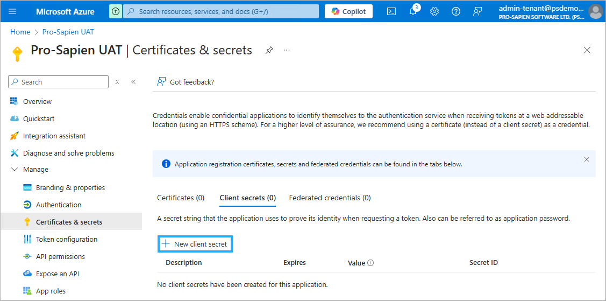
Task: Dismiss the blue information banner
Action: tap(587, 159)
